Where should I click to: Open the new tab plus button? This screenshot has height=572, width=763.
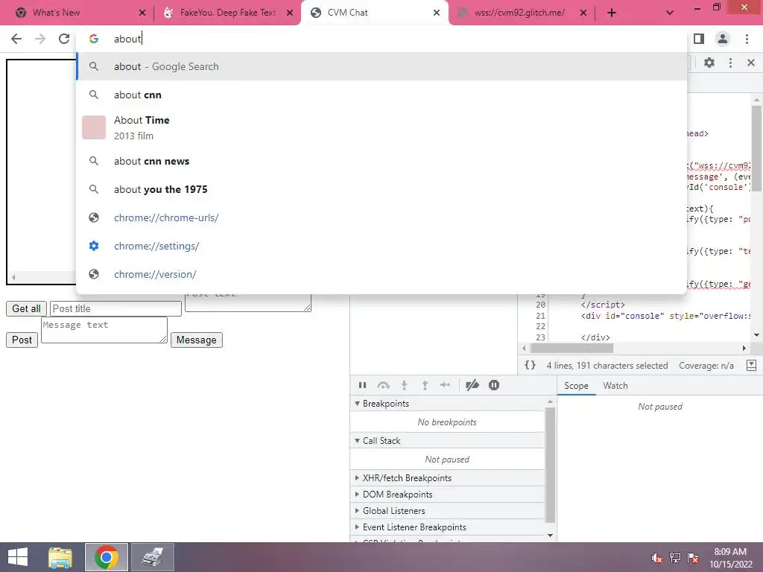tap(612, 13)
